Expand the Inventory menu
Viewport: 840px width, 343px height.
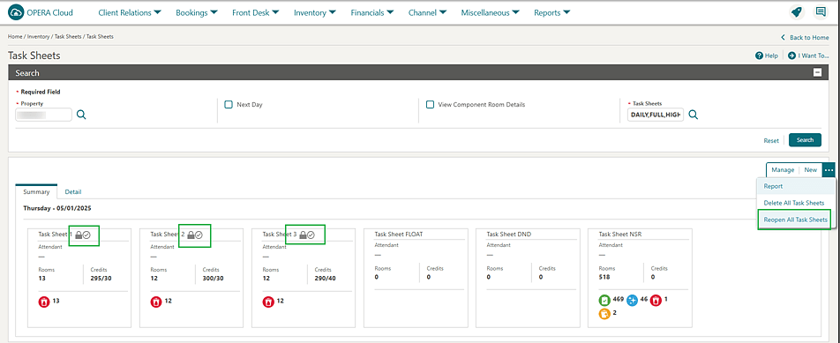[x=315, y=13]
